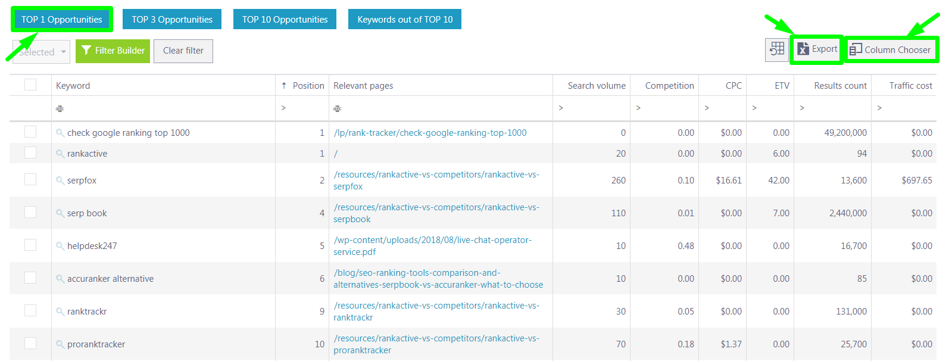The width and height of the screenshot is (952, 361).
Task: Click the search icon beside 'serp book'
Action: [60, 213]
